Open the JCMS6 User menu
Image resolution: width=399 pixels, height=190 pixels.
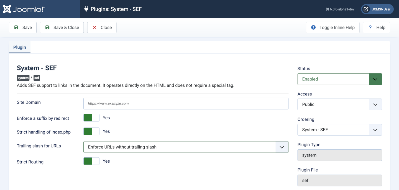click(377, 9)
